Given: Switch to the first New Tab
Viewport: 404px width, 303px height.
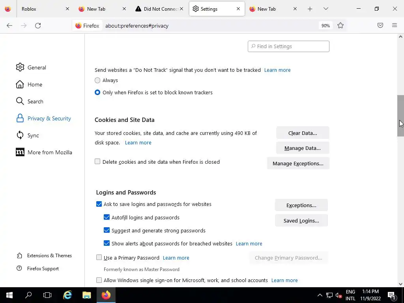Looking at the screenshot, I should point(102,9).
